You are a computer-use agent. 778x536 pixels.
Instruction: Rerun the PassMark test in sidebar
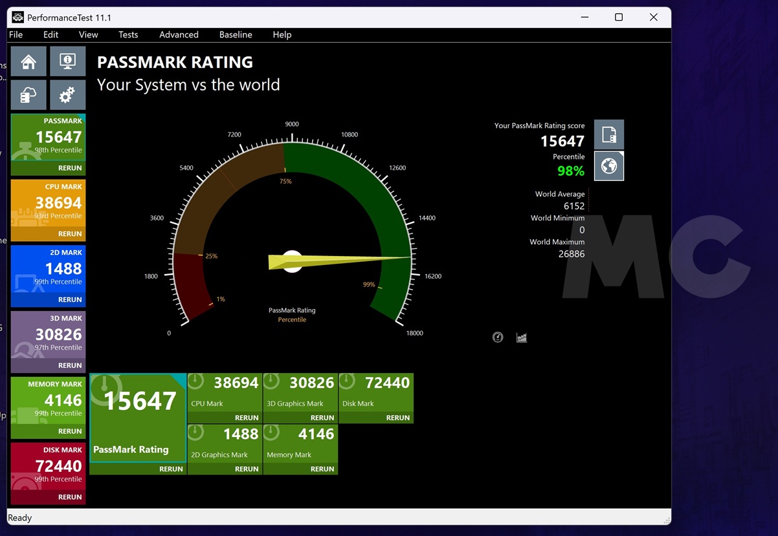point(70,168)
